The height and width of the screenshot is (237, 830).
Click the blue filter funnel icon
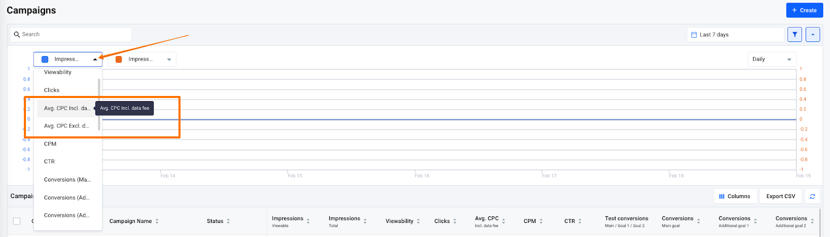[x=794, y=35]
